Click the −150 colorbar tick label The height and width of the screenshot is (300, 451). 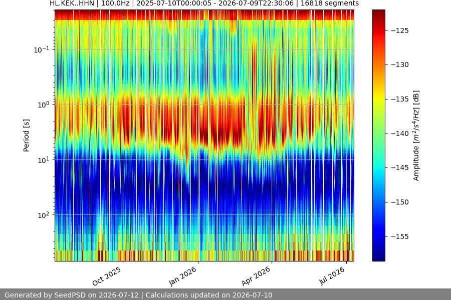tap(400, 202)
